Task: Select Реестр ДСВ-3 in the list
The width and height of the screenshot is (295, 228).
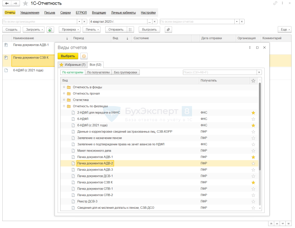Action: 87,201
